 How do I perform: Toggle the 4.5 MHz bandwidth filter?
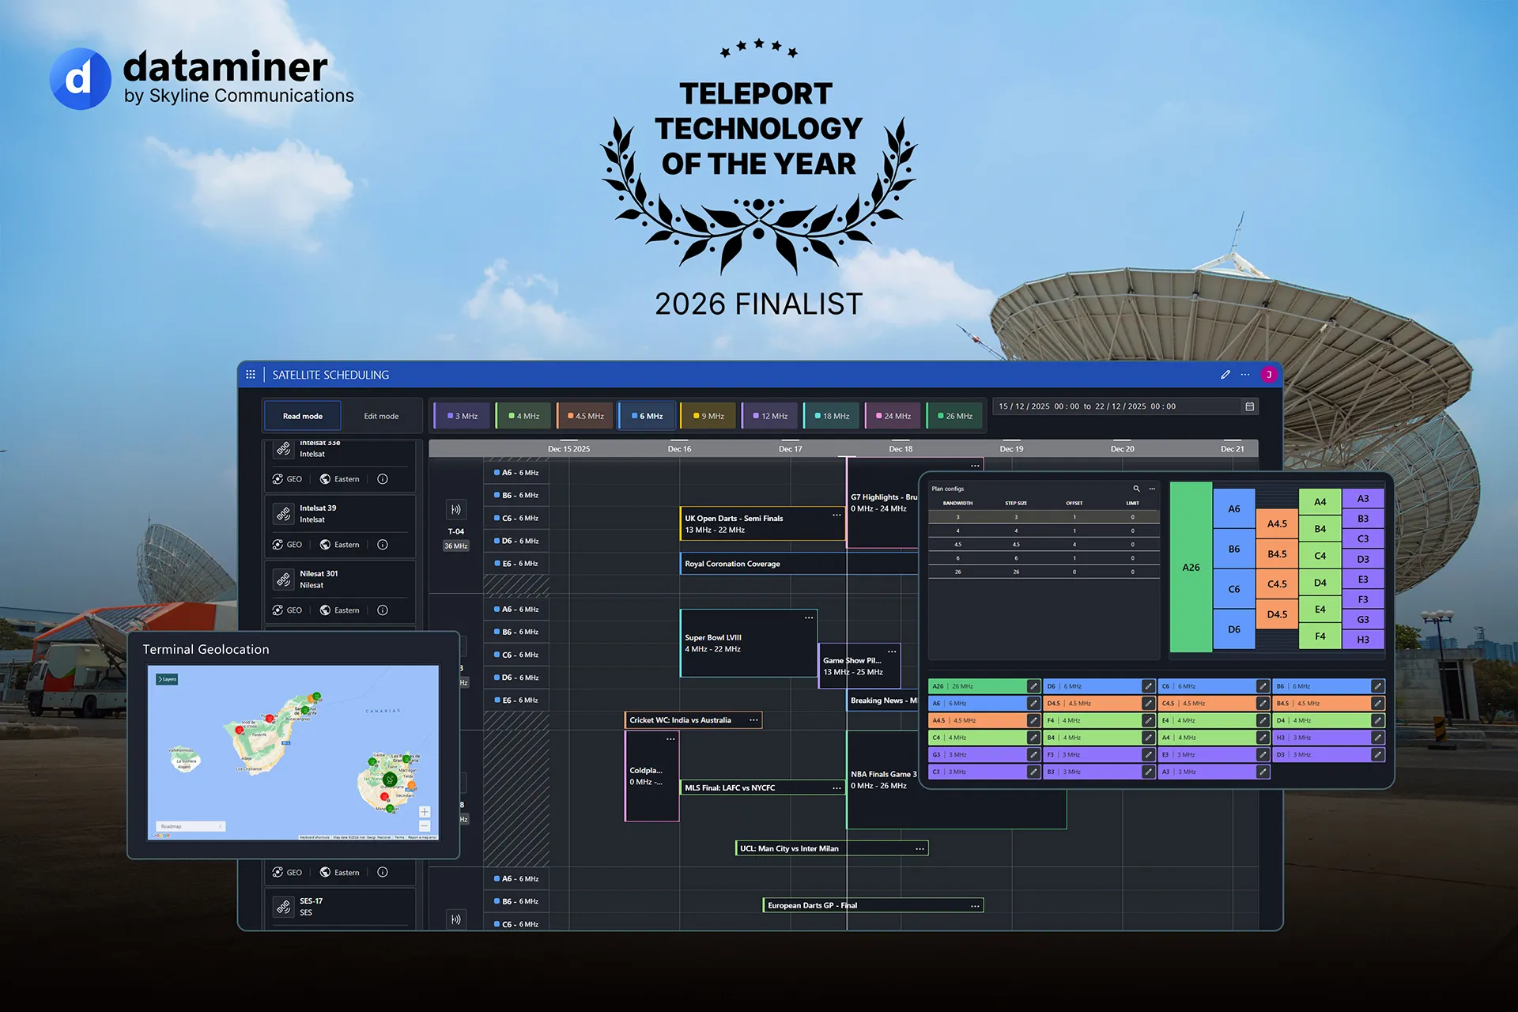pos(585,416)
